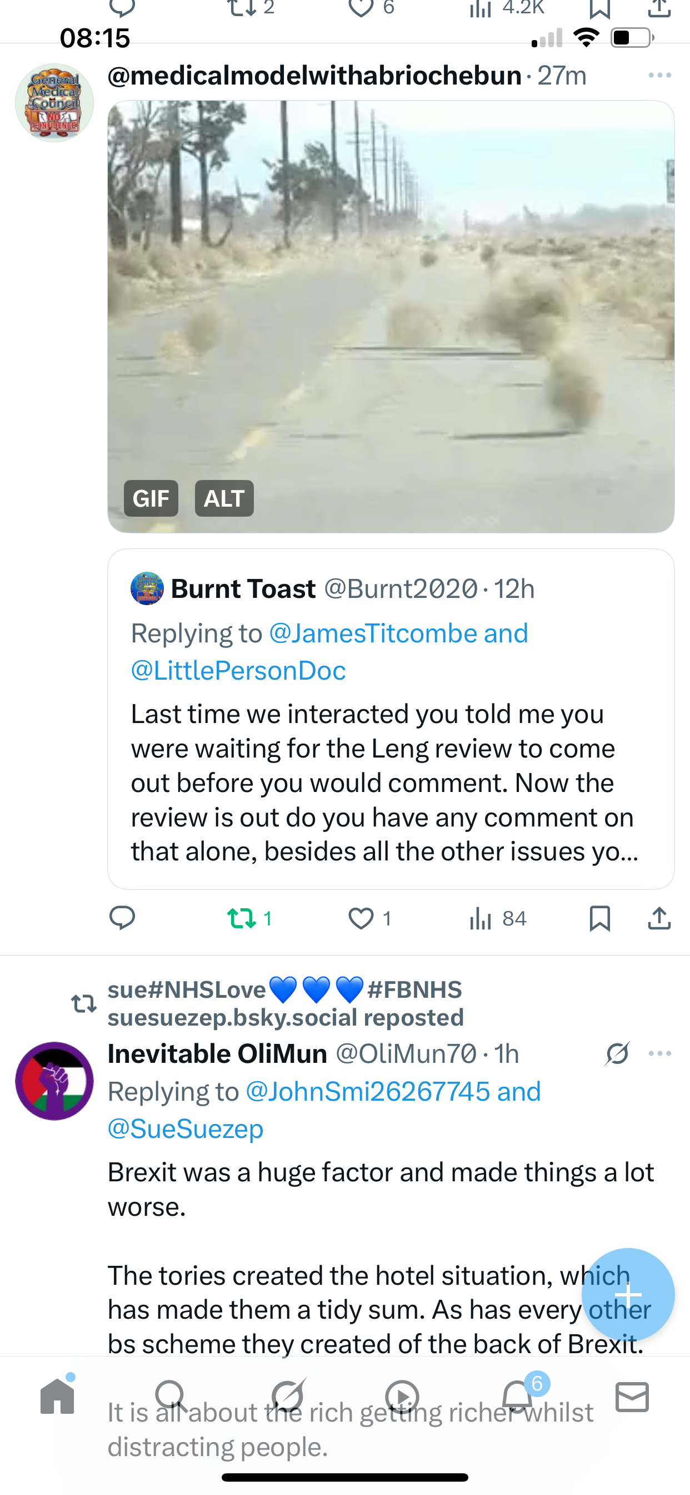The image size is (690, 1495).
Task: Go to the Home tab
Action: (57, 1397)
